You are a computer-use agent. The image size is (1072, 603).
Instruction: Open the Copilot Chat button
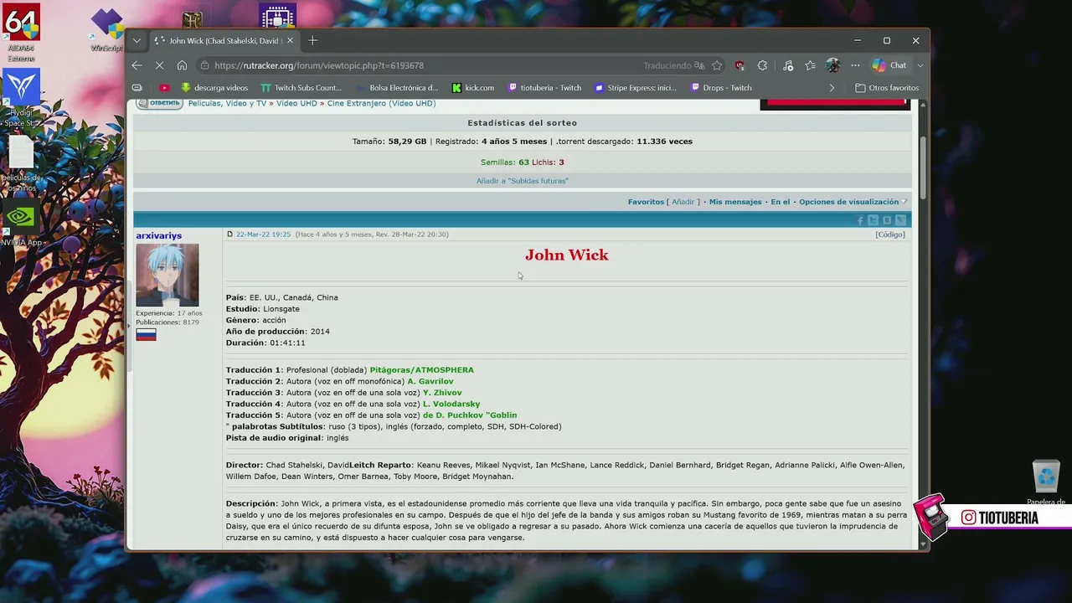[889, 65]
